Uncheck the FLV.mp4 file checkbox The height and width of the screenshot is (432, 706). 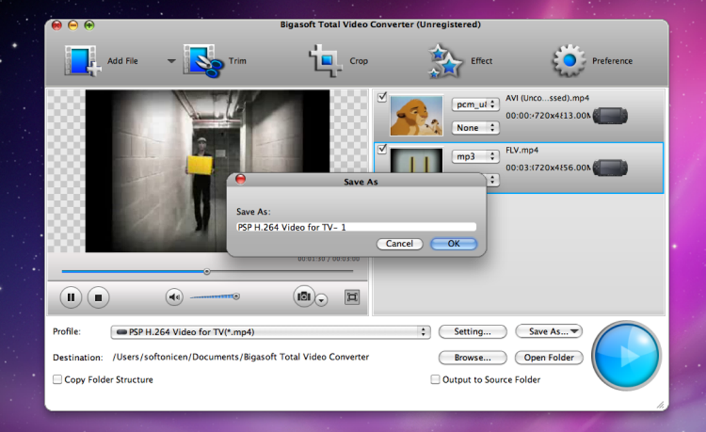point(382,149)
